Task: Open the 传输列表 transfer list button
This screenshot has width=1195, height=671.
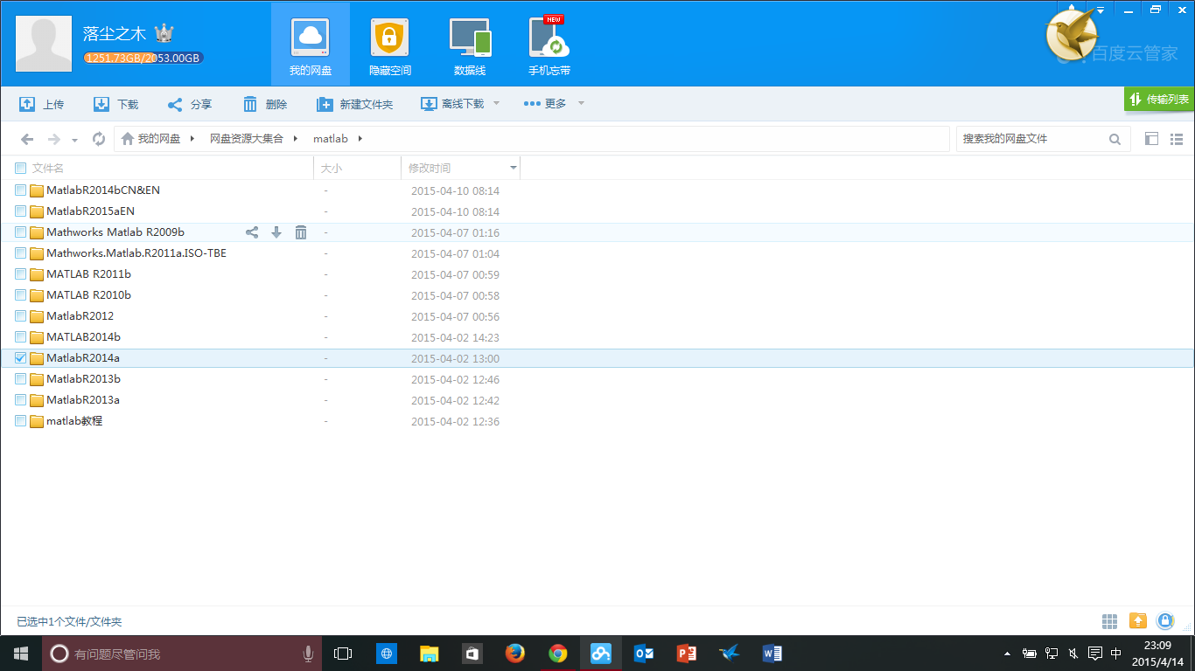Action: 1159,100
